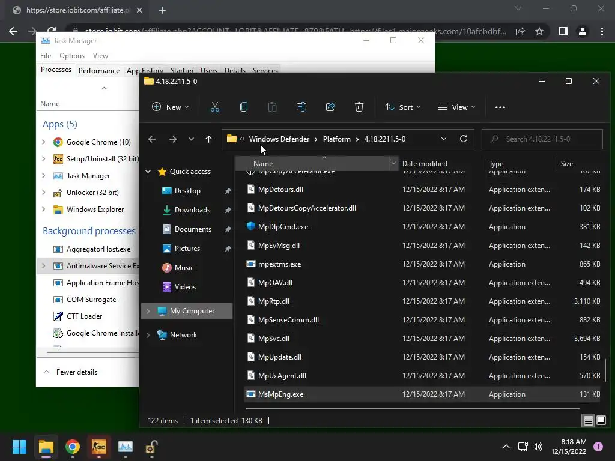Open Unlocker padlock taskbar icon

coord(151,447)
